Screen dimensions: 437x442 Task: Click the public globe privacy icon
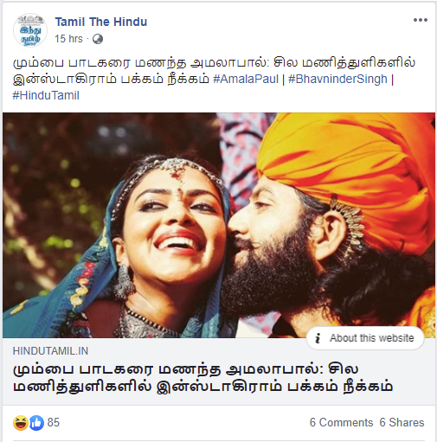point(98,39)
